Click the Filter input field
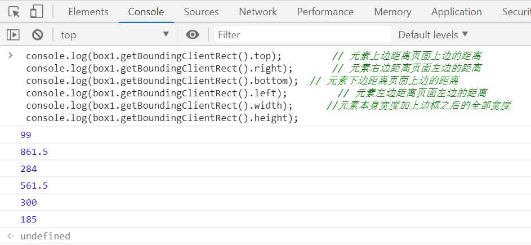 (303, 35)
